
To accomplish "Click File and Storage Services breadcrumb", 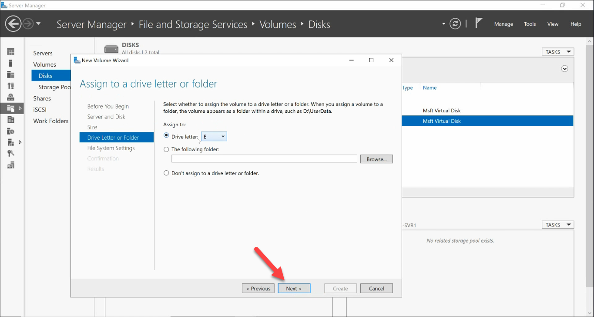I will pyautogui.click(x=193, y=24).
